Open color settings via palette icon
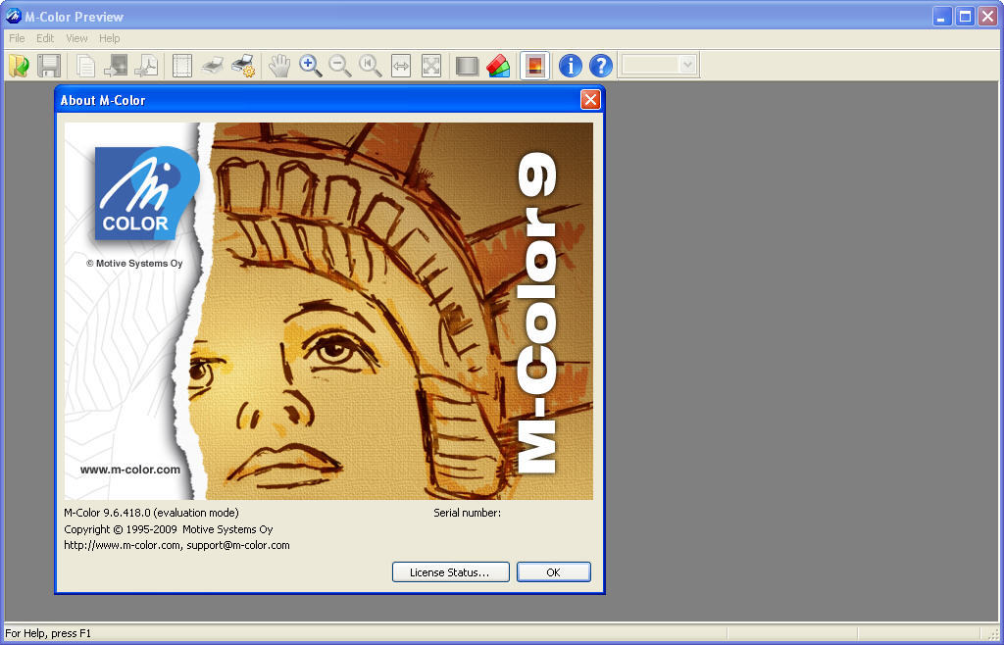This screenshot has width=1004, height=645. 498,66
